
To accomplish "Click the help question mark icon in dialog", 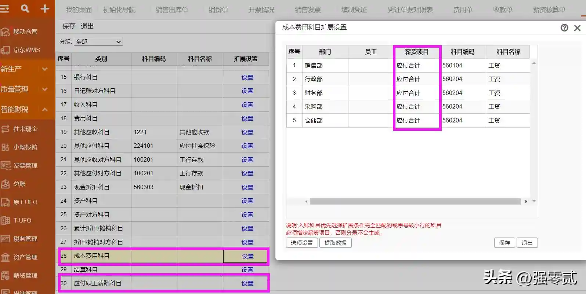I will click(x=564, y=28).
